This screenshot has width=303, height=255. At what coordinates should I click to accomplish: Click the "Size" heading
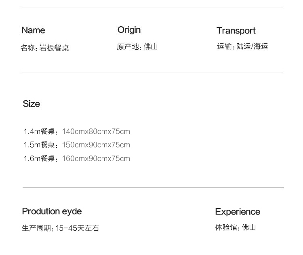[31, 104]
